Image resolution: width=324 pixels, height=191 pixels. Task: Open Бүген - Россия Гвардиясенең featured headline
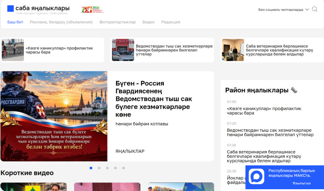pyautogui.click(x=154, y=99)
